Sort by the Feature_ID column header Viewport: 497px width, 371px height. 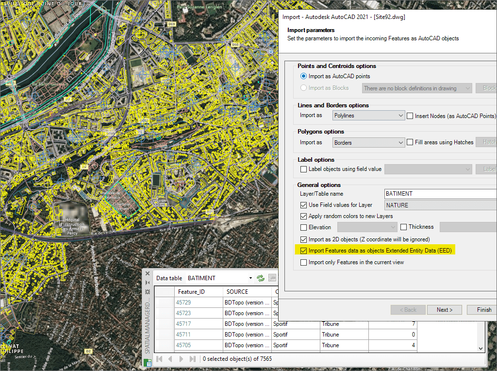click(199, 292)
